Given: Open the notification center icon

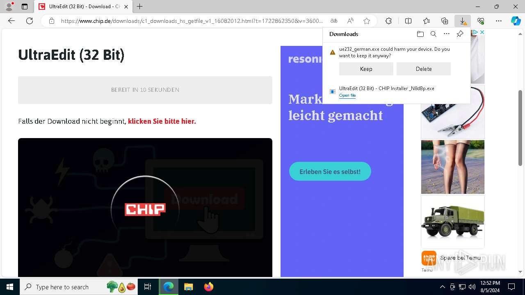Looking at the screenshot, I should pyautogui.click(x=511, y=287).
